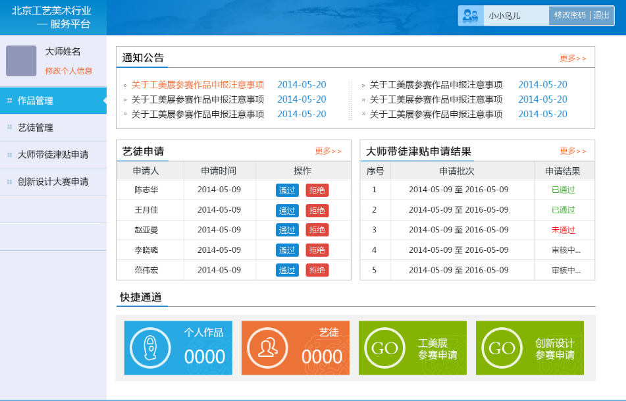Click the GO icon for 创新设计参赛申请
626x401 pixels.
pyautogui.click(x=502, y=348)
